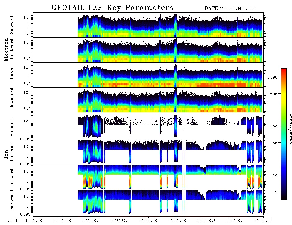
Task: Select the Electron "Tailward" panel label
Action: (x=12, y=75)
